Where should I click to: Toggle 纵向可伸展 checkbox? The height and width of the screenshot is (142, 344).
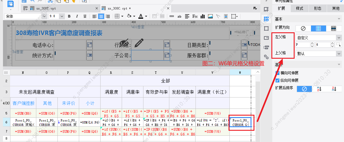click(277, 80)
